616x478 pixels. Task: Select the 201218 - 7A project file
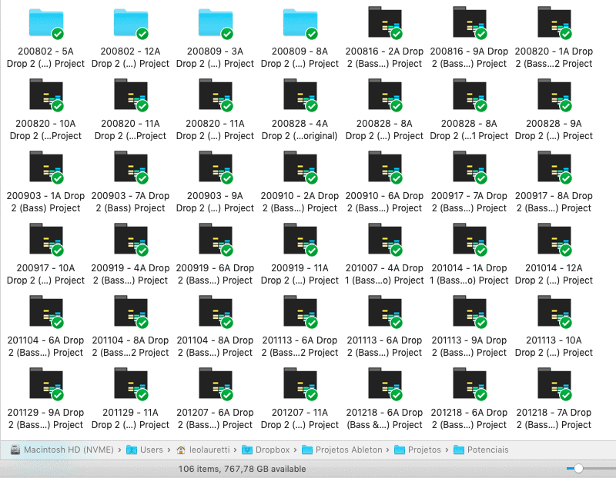click(x=554, y=383)
